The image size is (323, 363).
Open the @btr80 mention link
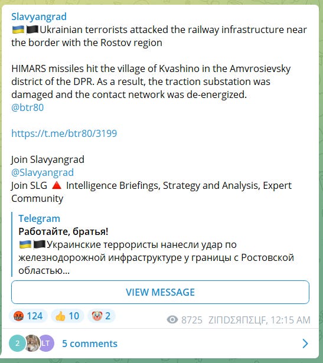tap(27, 107)
